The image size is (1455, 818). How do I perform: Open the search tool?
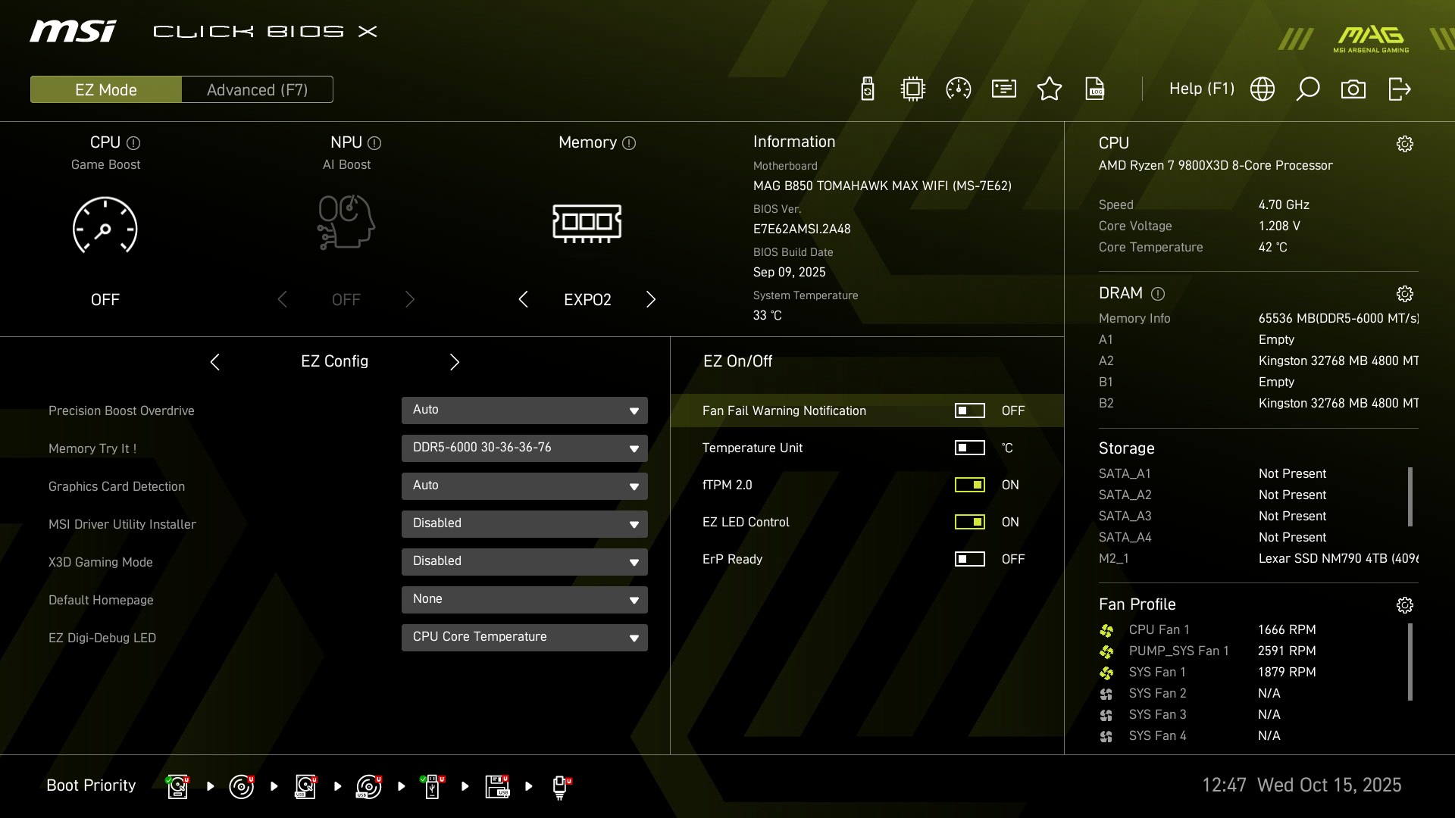(1308, 89)
